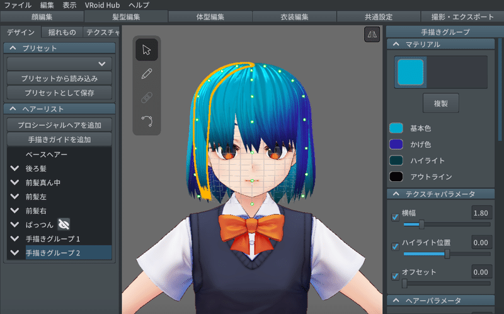
Task: Click the ハイライト位置 value field
Action: [481, 242]
